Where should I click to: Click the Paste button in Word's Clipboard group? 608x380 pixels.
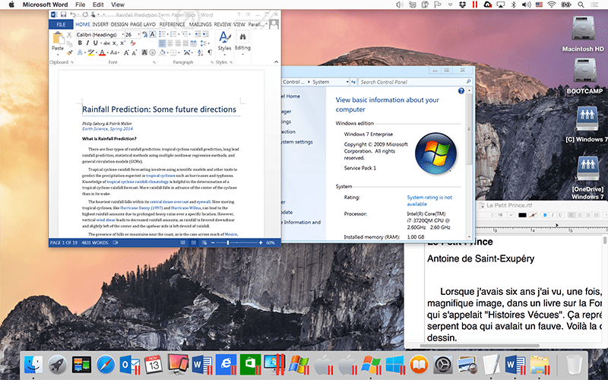tap(58, 42)
